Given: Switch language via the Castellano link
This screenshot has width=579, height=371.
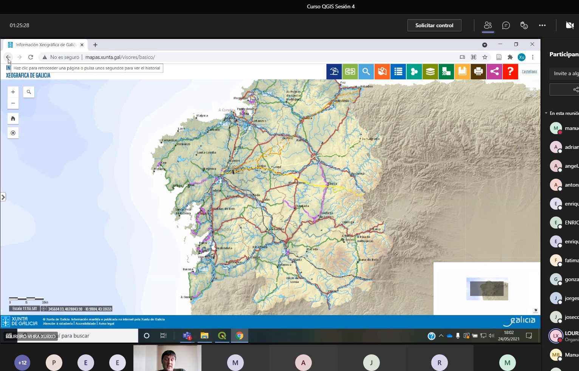Looking at the screenshot, I should coord(529,72).
